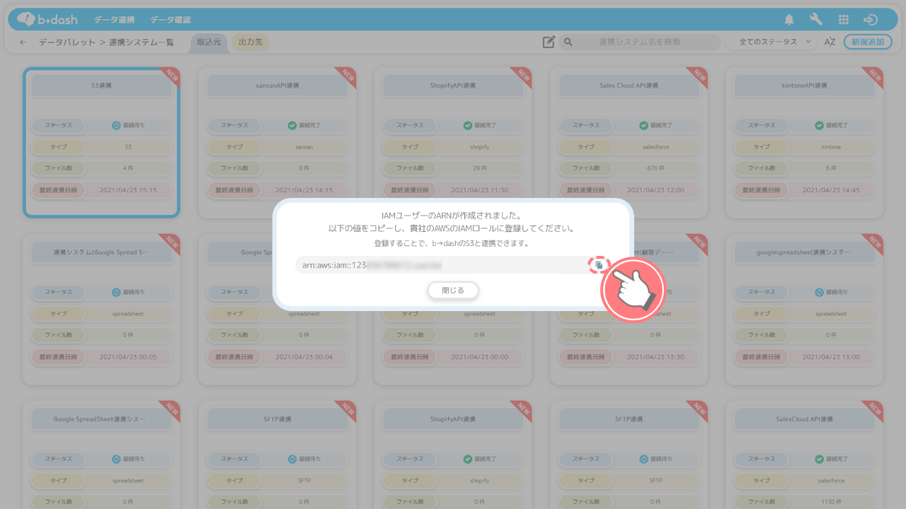Image resolution: width=906 pixels, height=509 pixels.
Task: Open the 全てのステータス dropdown
Action: (x=772, y=42)
